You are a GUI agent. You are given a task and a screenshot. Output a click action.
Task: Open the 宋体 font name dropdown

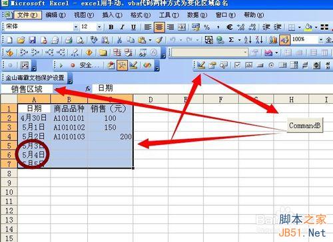[76, 27]
